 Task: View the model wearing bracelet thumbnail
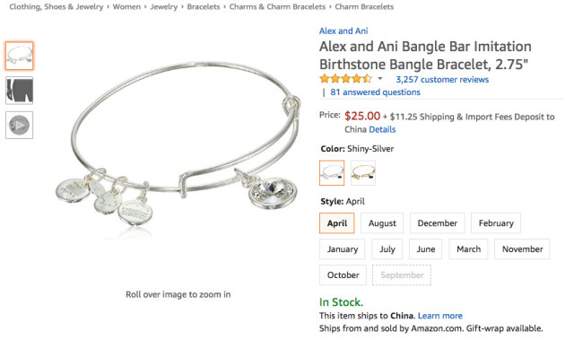[x=20, y=91]
